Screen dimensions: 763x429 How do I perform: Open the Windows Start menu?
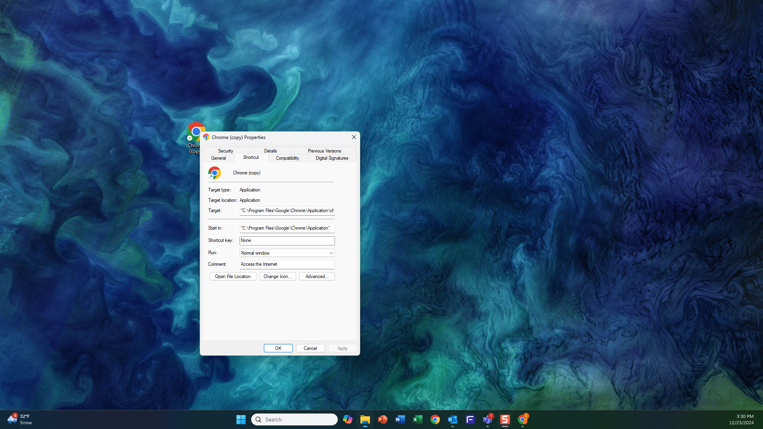coord(241,419)
